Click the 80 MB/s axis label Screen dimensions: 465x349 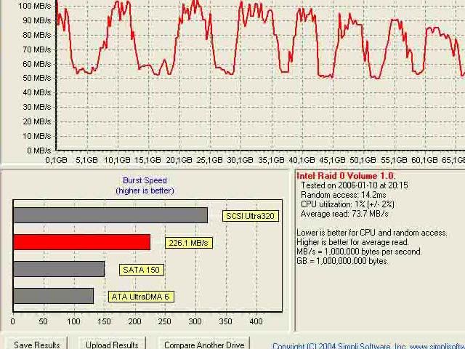point(36,35)
